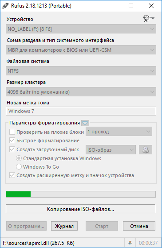
Task: Enable bad blocks check checkbox
Action: (12, 132)
